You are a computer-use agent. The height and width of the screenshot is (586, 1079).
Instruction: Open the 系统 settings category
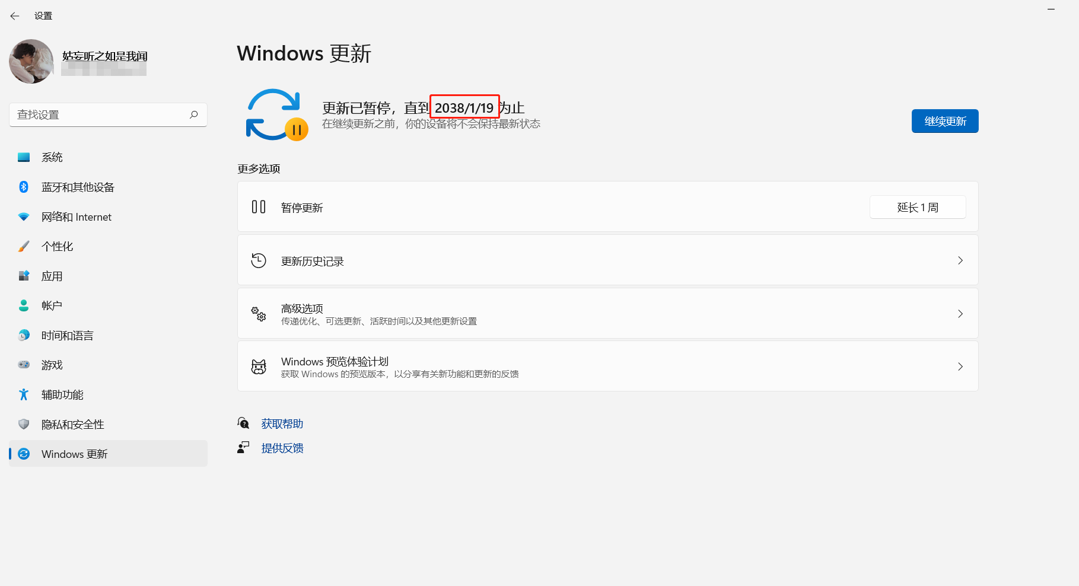tap(108, 157)
